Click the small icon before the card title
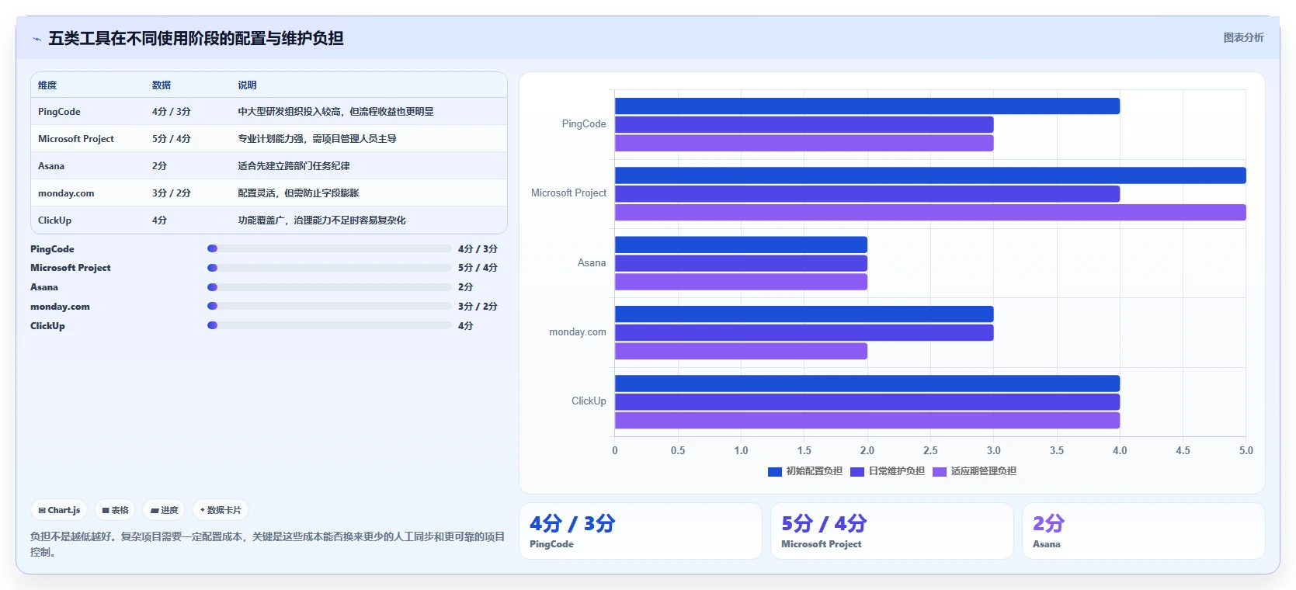This screenshot has width=1296, height=590. pyautogui.click(x=36, y=39)
